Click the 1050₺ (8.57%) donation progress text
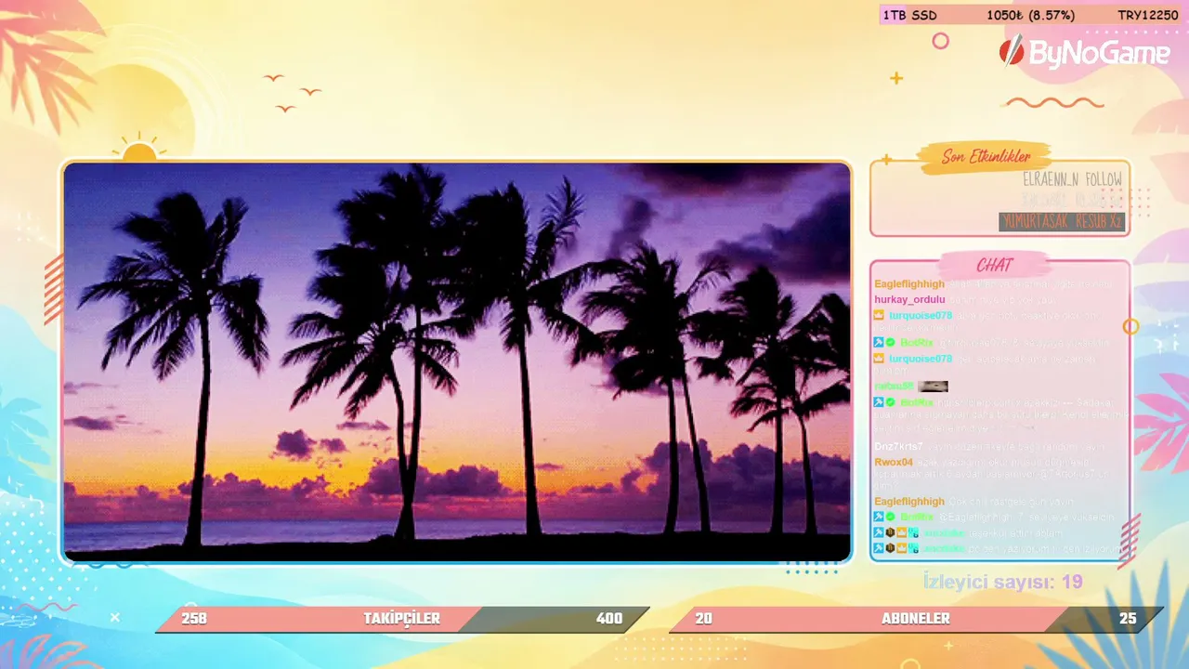This screenshot has width=1189, height=669. pos(1031,15)
